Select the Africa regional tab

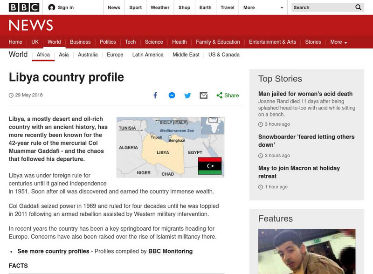click(42, 55)
